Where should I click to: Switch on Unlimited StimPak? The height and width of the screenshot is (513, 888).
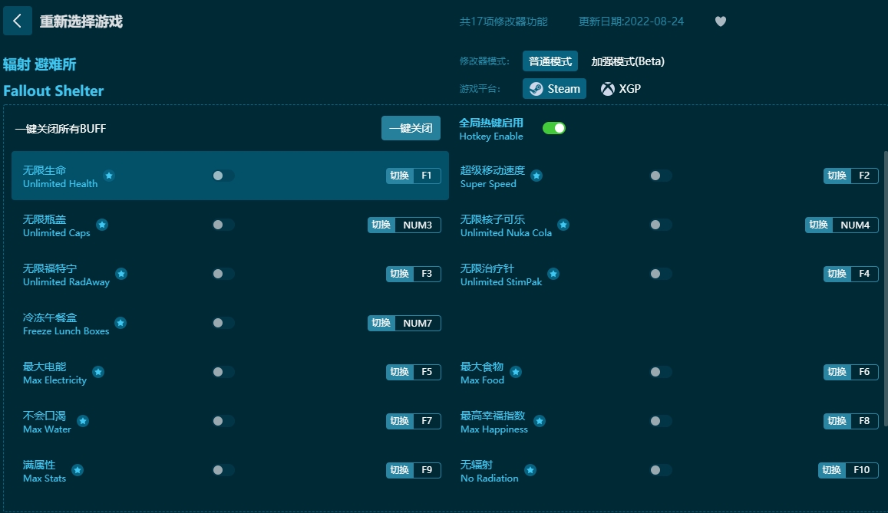660,274
